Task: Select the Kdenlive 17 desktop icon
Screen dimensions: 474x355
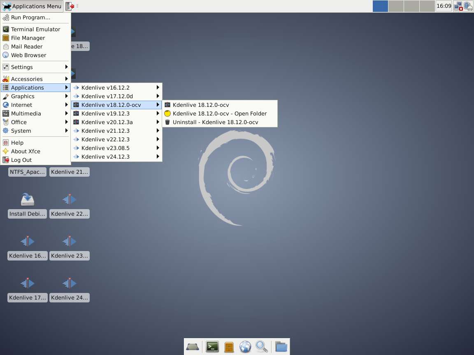Action: pyautogui.click(x=28, y=283)
